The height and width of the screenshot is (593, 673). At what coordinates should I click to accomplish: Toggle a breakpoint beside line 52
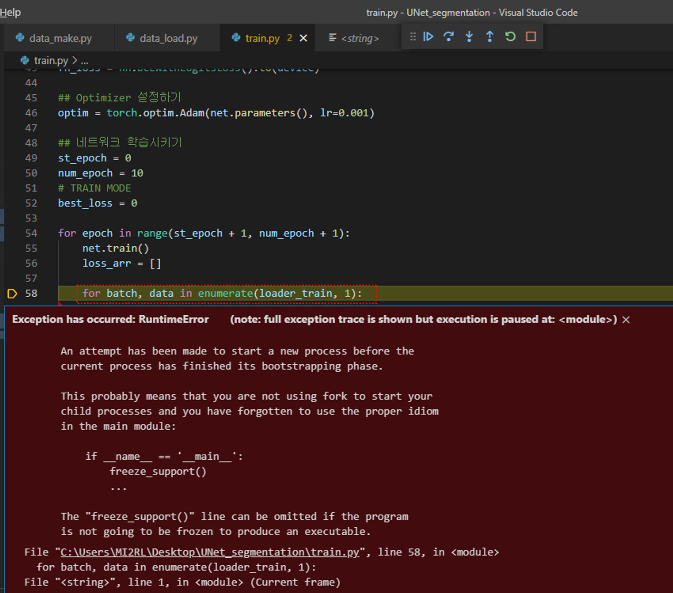[x=12, y=203]
